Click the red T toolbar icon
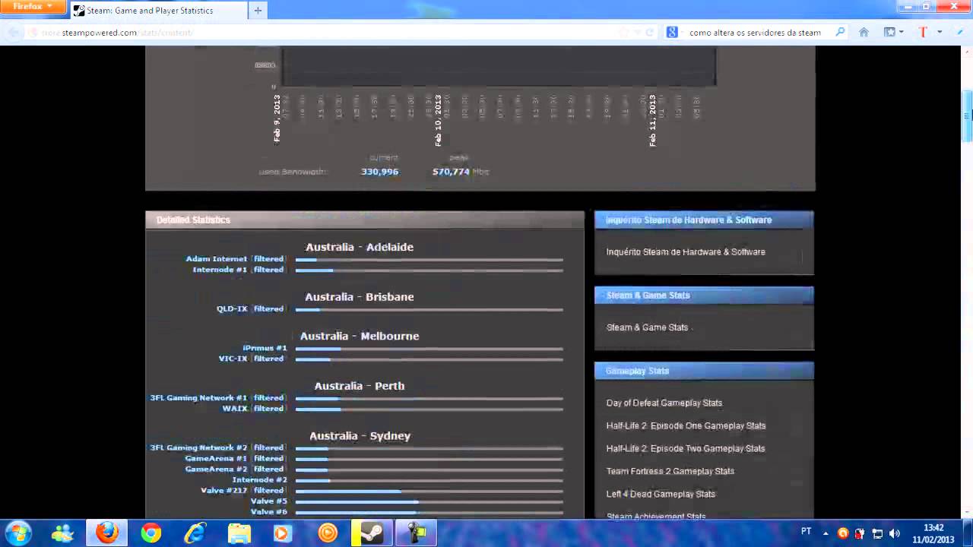Image resolution: width=973 pixels, height=547 pixels. (923, 32)
